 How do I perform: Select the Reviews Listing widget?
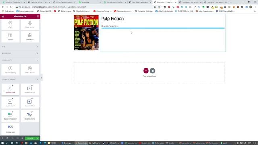tap(10, 70)
